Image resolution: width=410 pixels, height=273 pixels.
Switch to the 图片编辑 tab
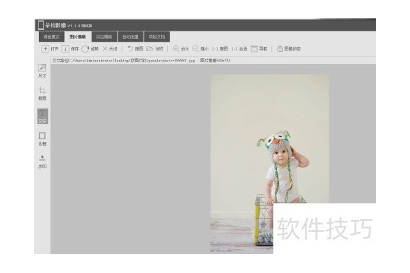78,37
